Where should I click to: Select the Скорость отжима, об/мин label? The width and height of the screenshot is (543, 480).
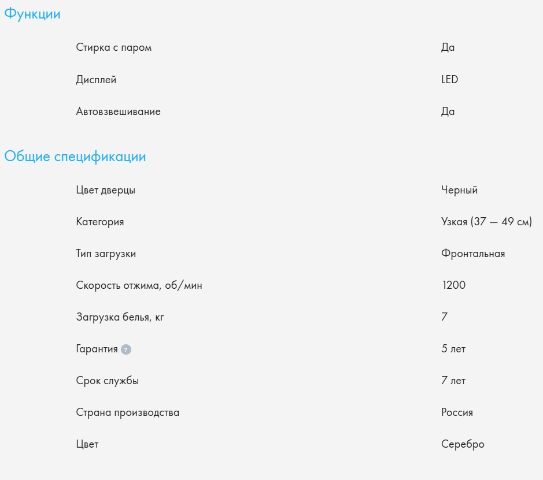pyautogui.click(x=139, y=285)
